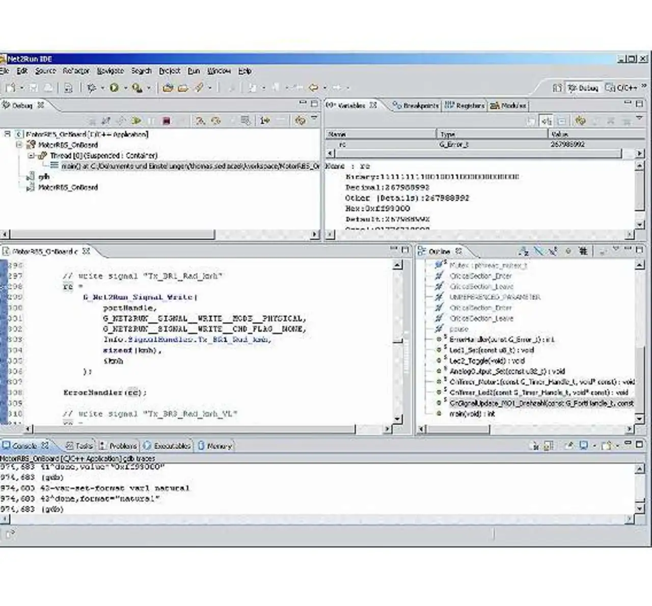Click the External Tools run icon

(137, 88)
